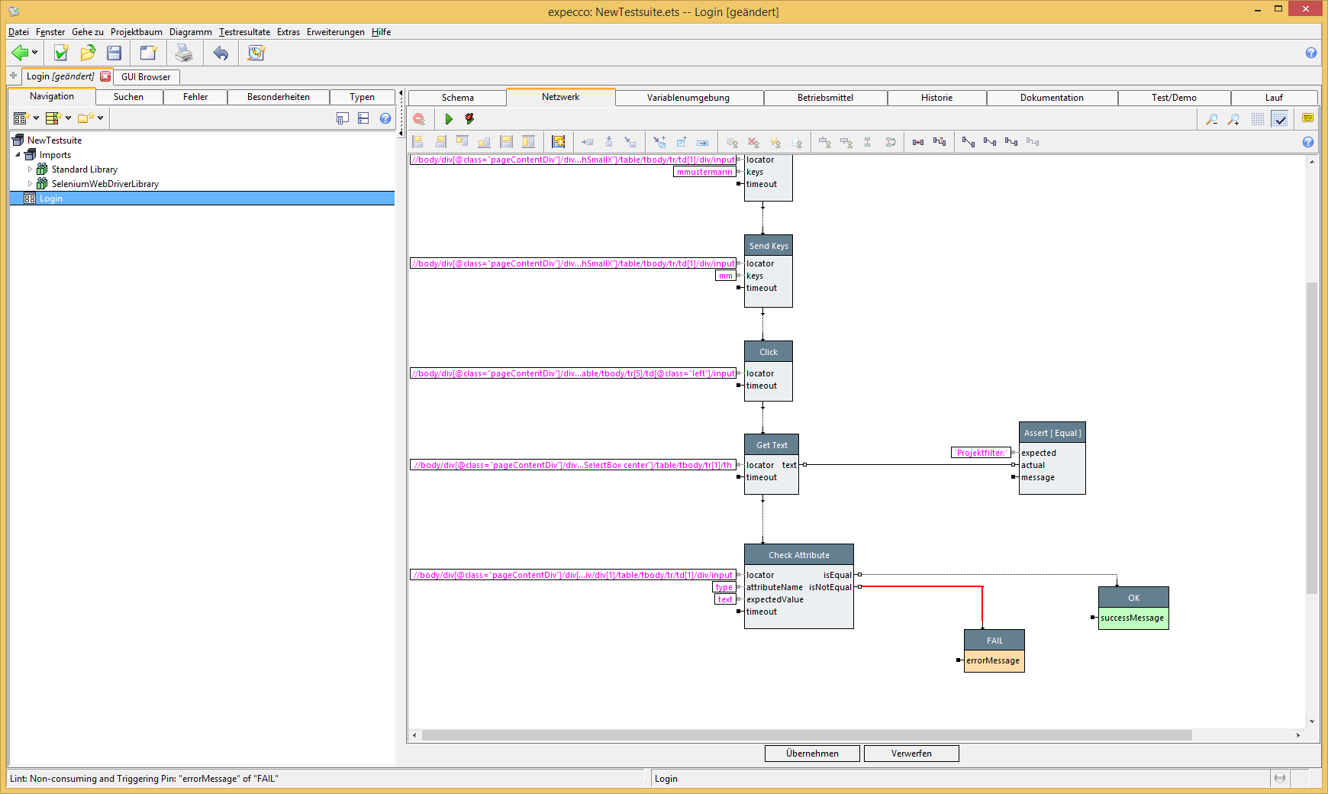Click the Übernehmen button
This screenshot has height=794, width=1328.
coord(812,754)
